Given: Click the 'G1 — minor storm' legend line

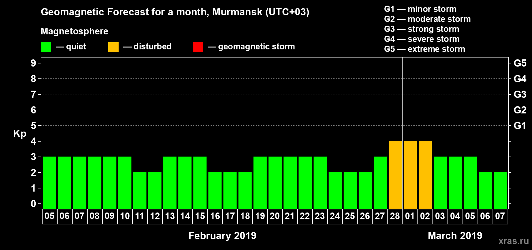Looking at the screenshot, I should (420, 9).
